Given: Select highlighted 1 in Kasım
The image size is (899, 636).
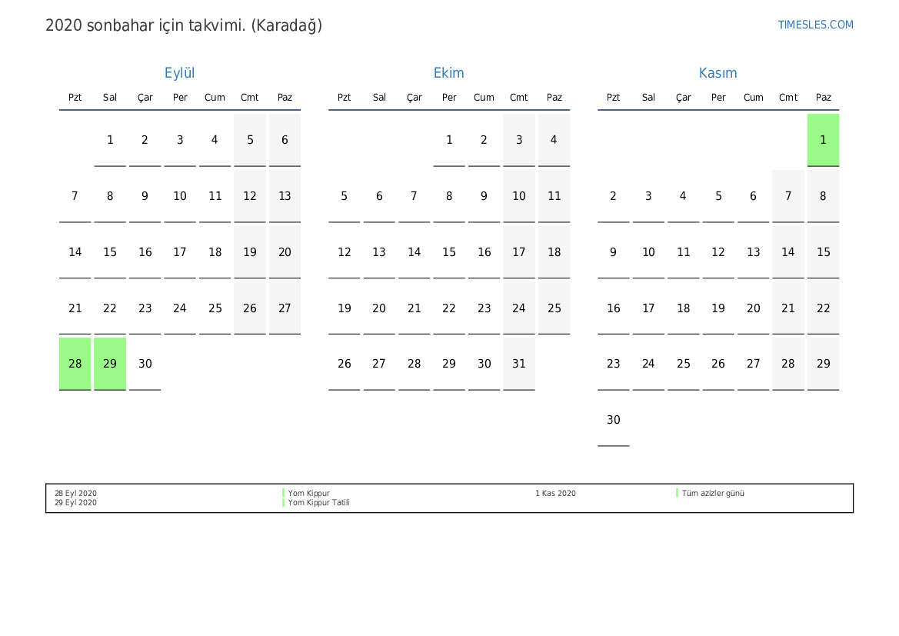Looking at the screenshot, I should click(x=823, y=140).
